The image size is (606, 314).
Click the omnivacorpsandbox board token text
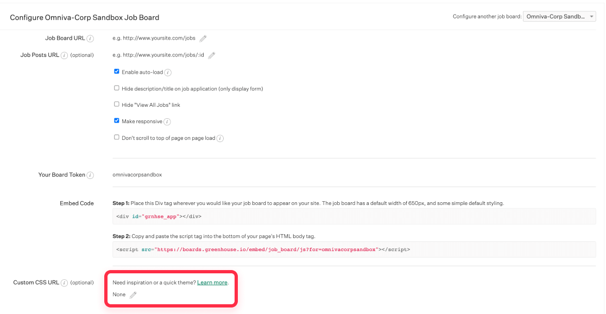pos(137,175)
